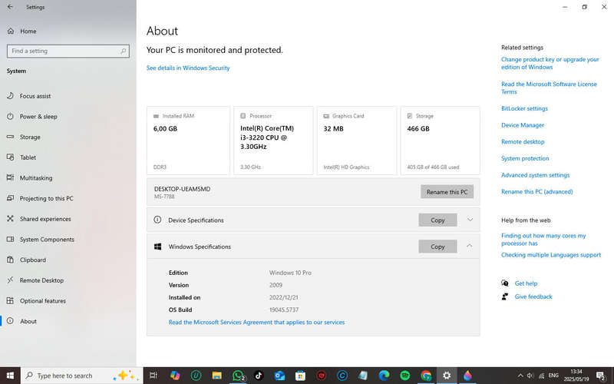Click the Settings gear on the taskbar

[x=447, y=376]
